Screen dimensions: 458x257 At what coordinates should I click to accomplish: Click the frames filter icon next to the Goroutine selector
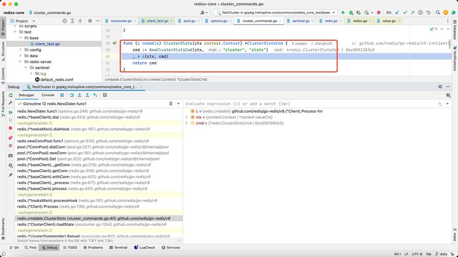click(x=171, y=103)
